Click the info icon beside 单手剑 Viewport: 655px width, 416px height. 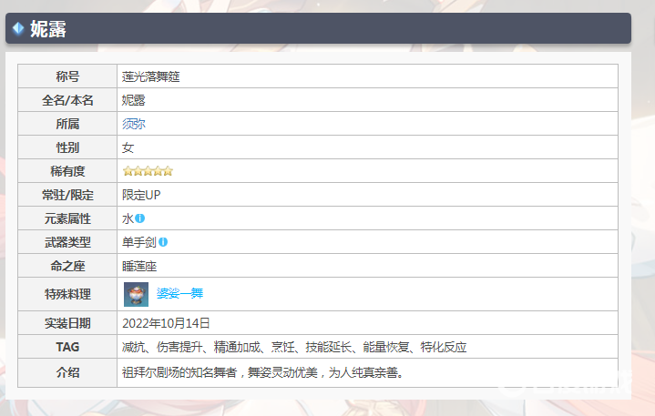[x=163, y=242]
